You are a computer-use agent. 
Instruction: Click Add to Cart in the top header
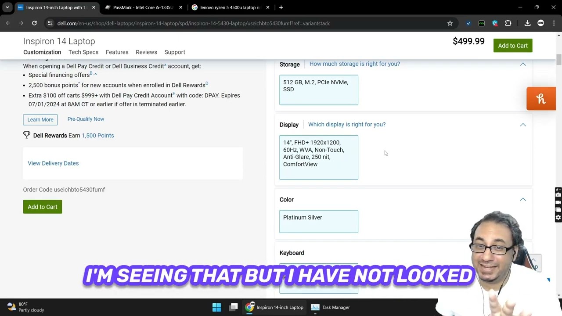(513, 46)
